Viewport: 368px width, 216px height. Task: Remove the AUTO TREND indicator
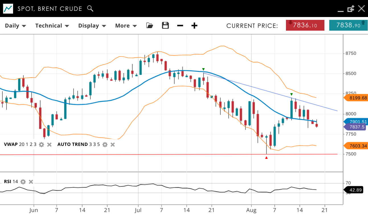tap(113, 144)
